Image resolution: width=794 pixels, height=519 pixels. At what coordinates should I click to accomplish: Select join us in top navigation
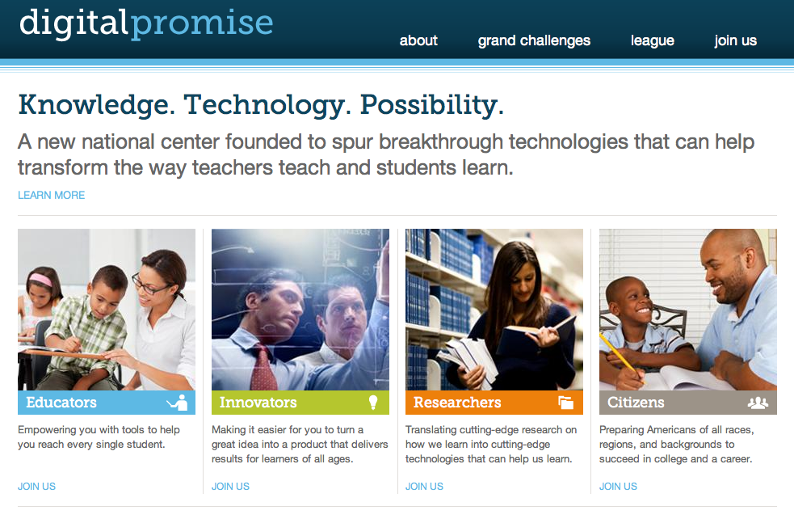tap(735, 40)
